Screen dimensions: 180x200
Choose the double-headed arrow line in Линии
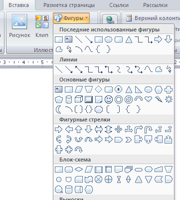click(x=79, y=69)
